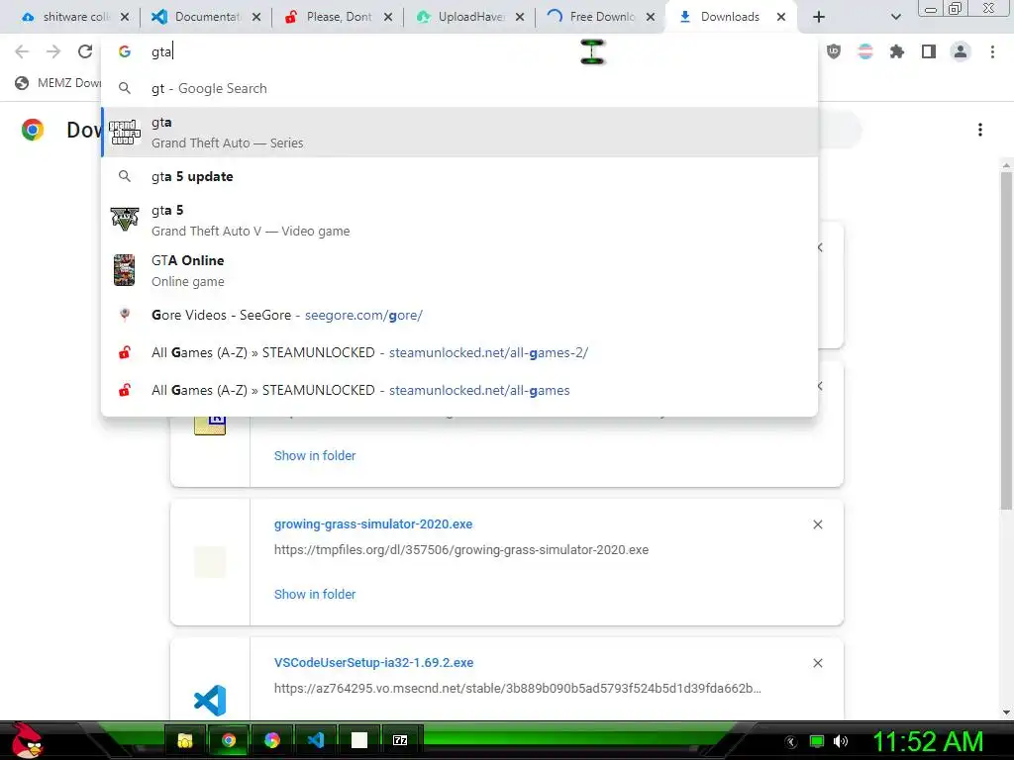Viewport: 1014px width, 760px height.
Task: Toggle the browser side panel icon
Action: click(929, 51)
